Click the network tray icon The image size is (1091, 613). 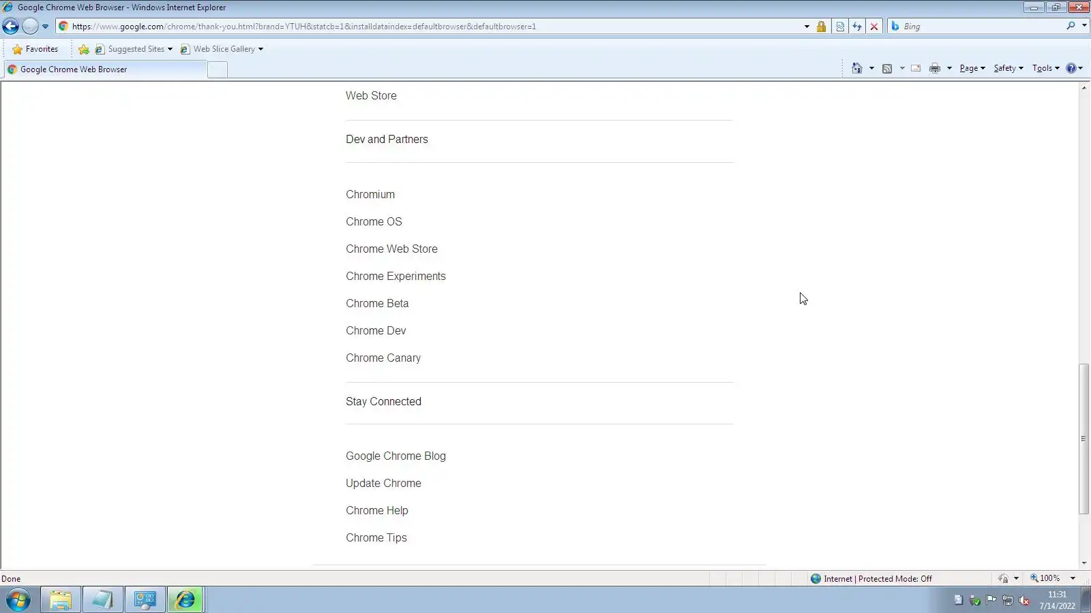coord(1008,600)
